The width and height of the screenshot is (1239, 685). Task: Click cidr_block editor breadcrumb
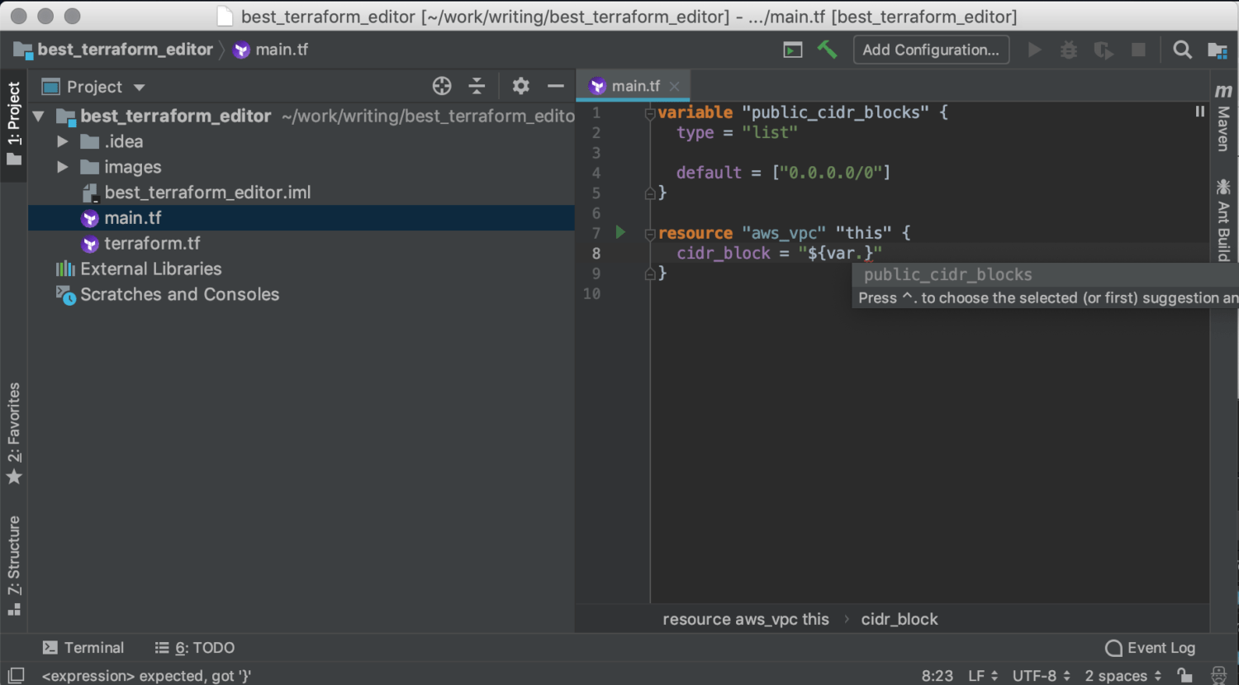point(900,619)
